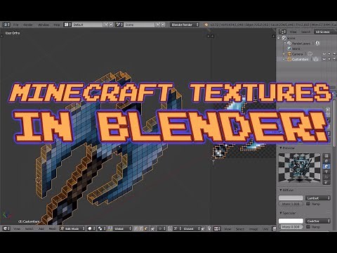Screen dimensions: 337x253
Task: Open the File menu in the Info header
Action: point(15,25)
